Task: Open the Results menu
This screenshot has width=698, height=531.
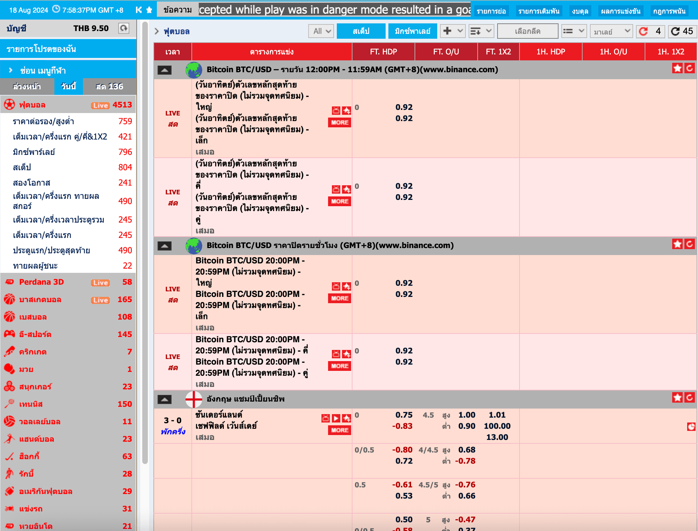Action: tap(621, 11)
